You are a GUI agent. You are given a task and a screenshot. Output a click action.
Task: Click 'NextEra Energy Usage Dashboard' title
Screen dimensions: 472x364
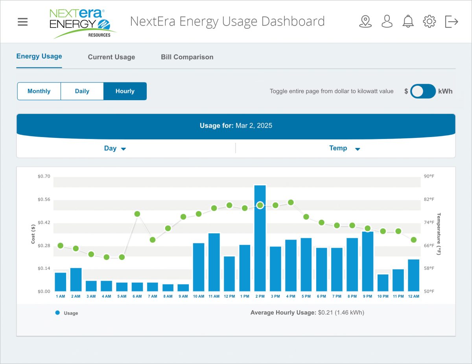tap(227, 21)
